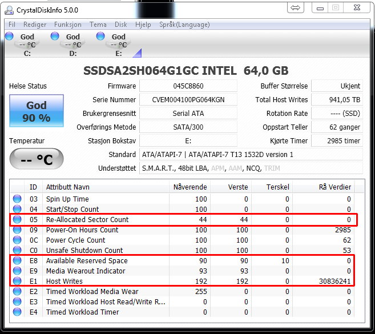This screenshot has height=334, width=375.
Task: Click status orb for Unsafe Shutdown Count
Action: (17, 250)
